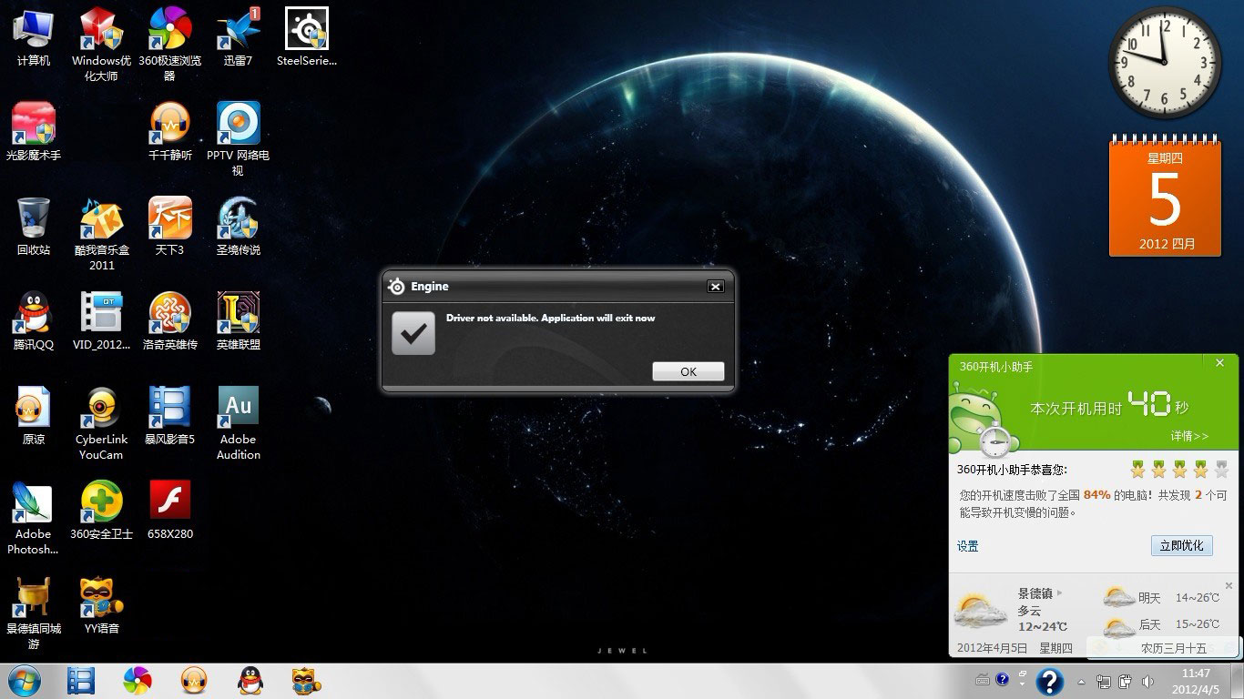Open the network tray icon

point(1104,681)
